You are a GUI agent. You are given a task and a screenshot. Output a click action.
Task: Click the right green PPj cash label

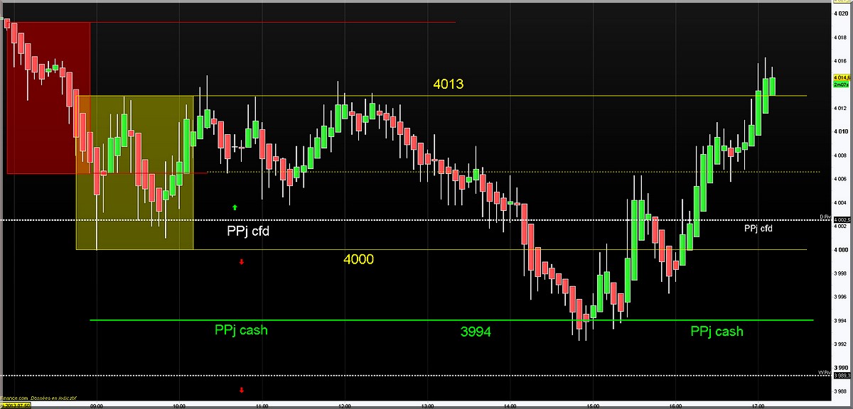pos(717,332)
